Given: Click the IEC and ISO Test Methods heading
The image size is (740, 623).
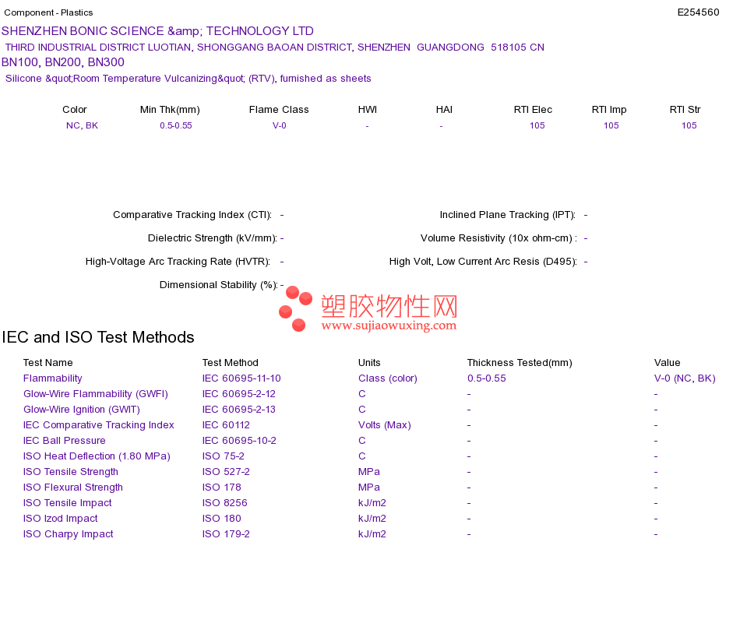Looking at the screenshot, I should point(98,337).
